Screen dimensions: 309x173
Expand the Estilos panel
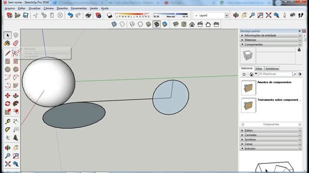pos(271,130)
